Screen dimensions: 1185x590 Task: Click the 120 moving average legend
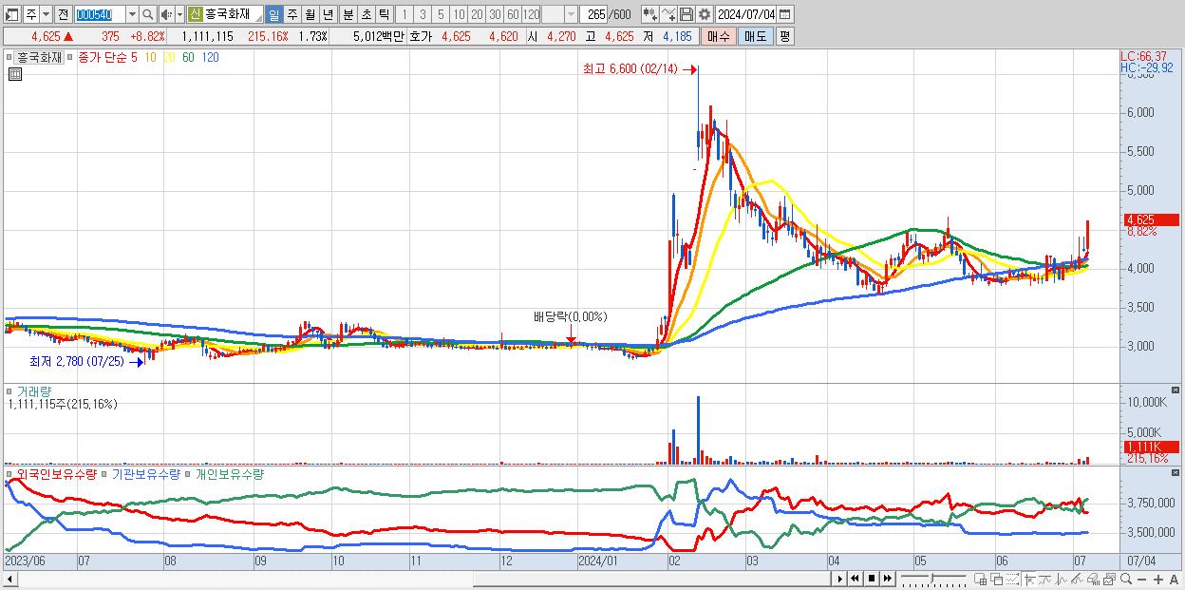pyautogui.click(x=210, y=57)
